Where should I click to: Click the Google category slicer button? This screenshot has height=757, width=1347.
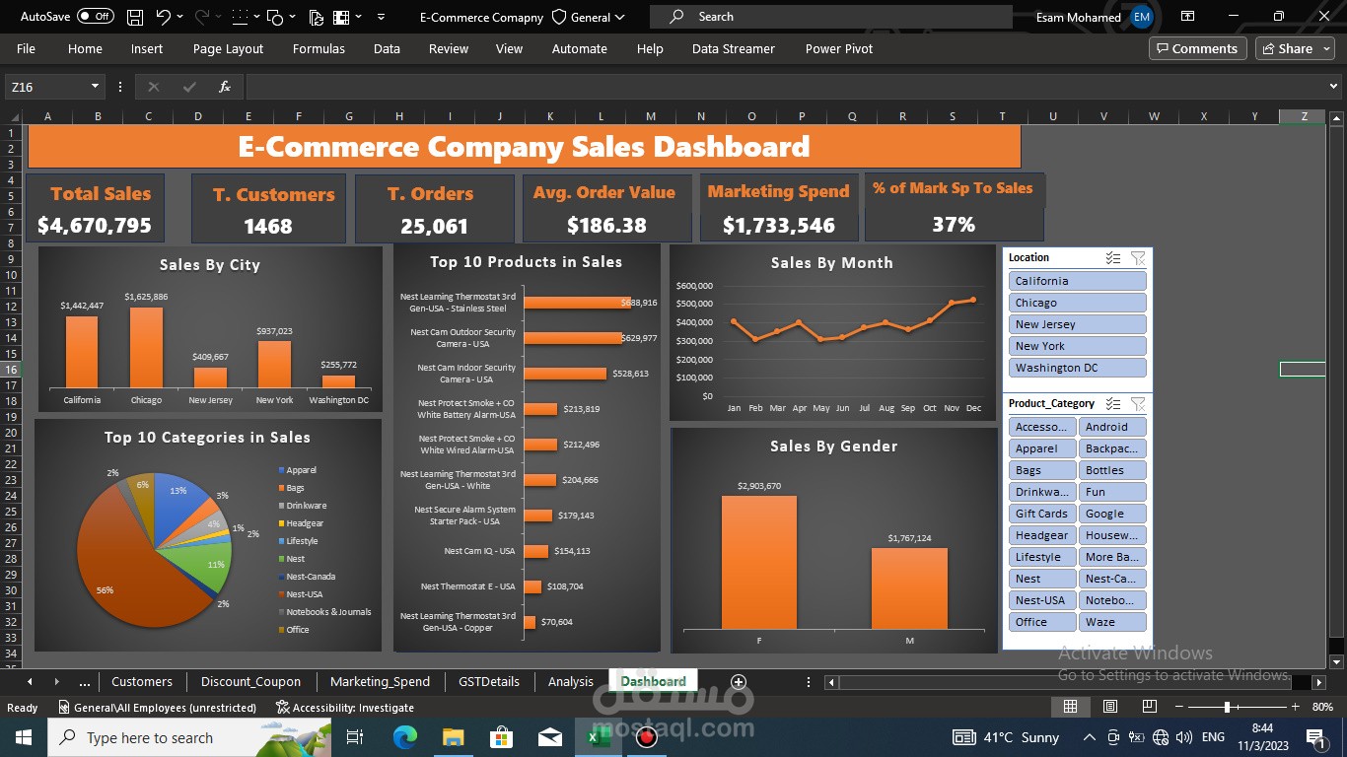[1112, 514]
